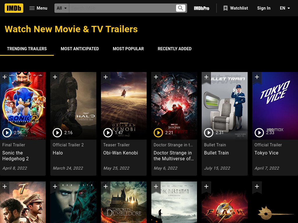The width and height of the screenshot is (298, 223).
Task: Play the Doctor Strange trailer
Action: tap(158, 133)
